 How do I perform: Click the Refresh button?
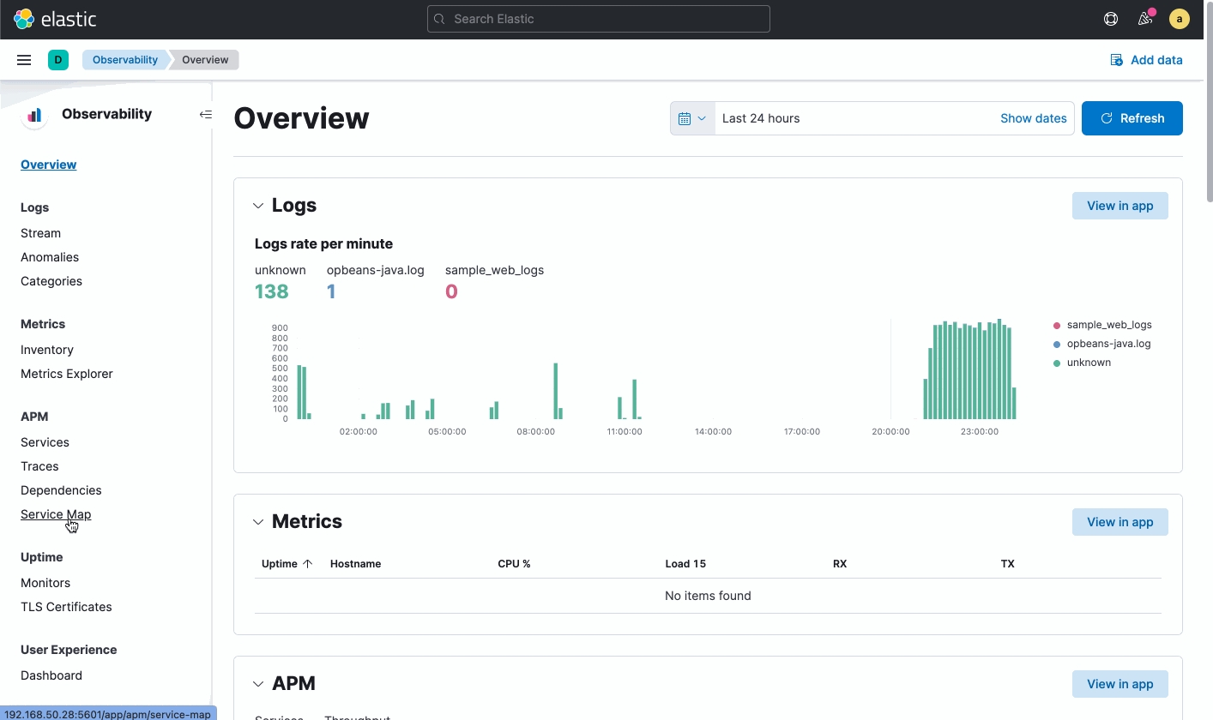coord(1132,118)
